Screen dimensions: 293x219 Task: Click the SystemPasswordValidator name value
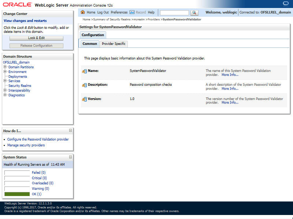[148, 71]
